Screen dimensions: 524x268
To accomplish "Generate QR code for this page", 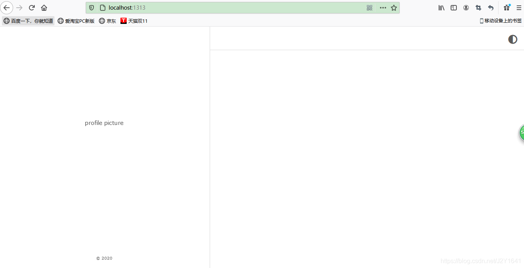I will (370, 8).
